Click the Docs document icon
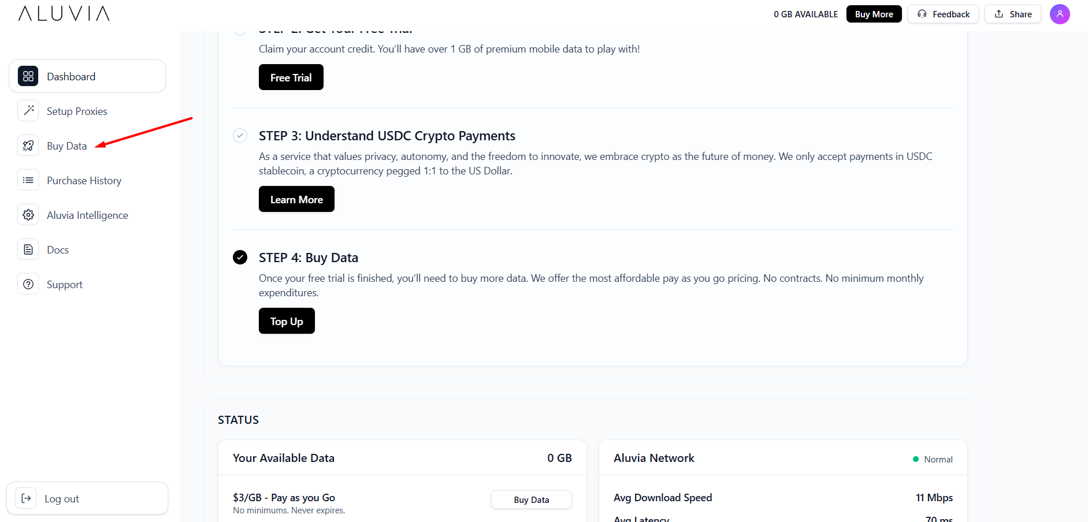Screen dimensions: 1088x522 click(28, 249)
